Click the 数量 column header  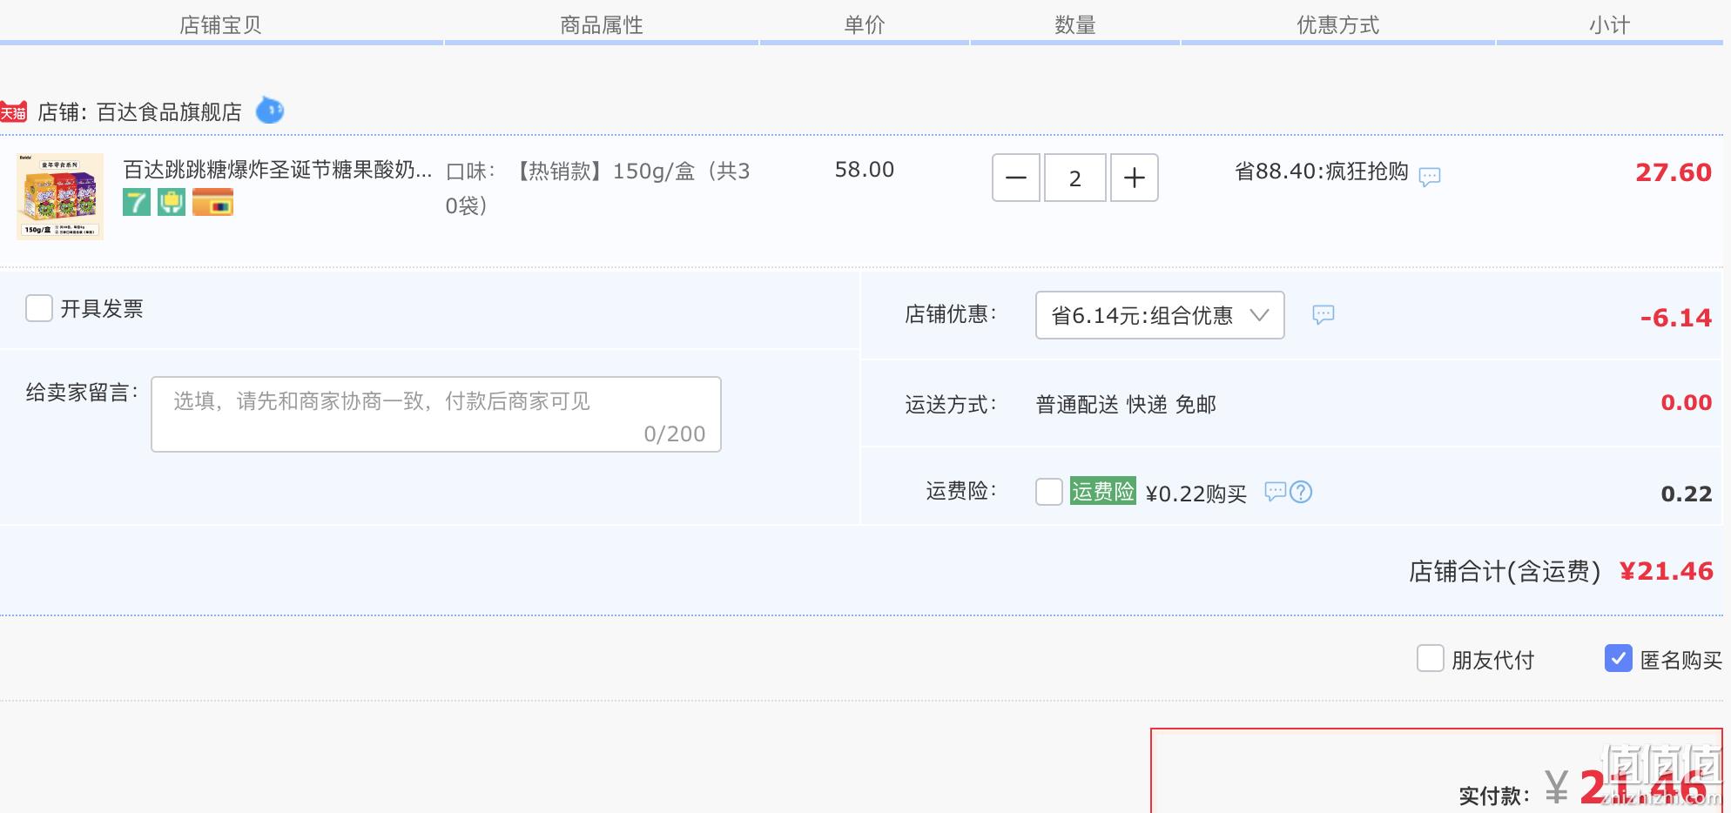pos(1075,25)
